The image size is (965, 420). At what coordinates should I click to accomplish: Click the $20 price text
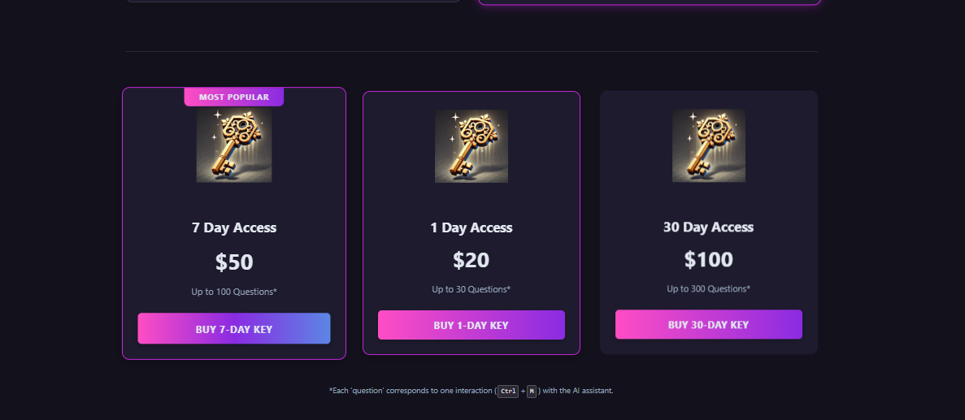472,260
